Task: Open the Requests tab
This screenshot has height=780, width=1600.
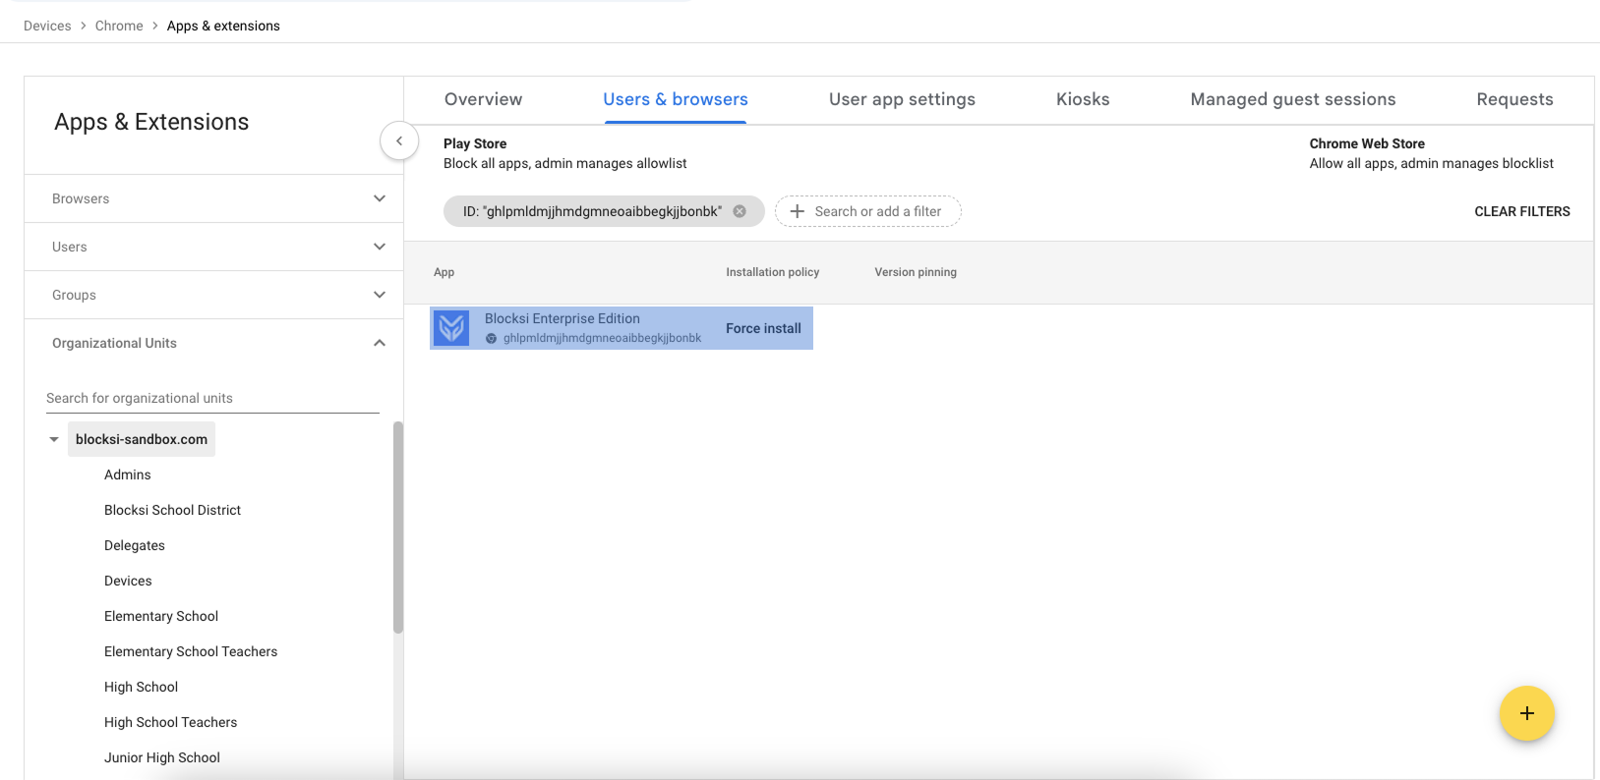Action: click(x=1514, y=99)
